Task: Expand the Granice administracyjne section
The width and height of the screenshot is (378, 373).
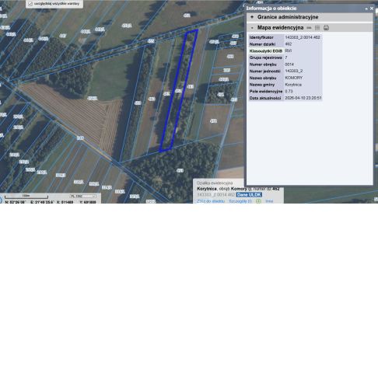Action: tap(252, 17)
